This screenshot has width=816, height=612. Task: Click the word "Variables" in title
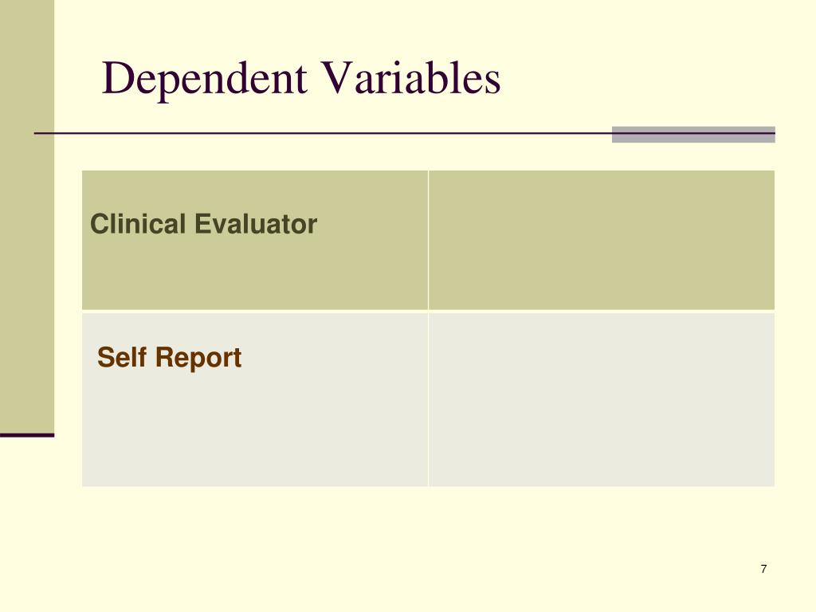pyautogui.click(x=410, y=78)
